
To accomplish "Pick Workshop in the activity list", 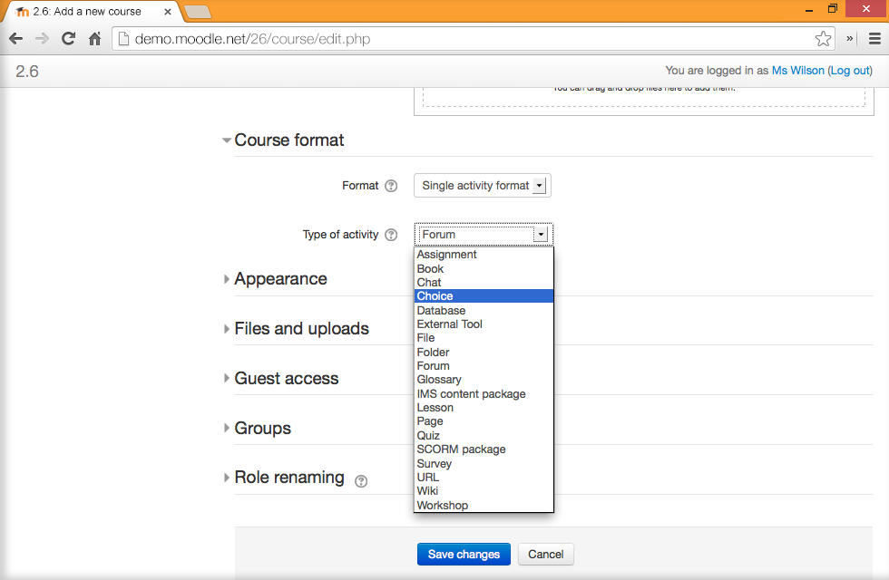I will click(x=443, y=506).
